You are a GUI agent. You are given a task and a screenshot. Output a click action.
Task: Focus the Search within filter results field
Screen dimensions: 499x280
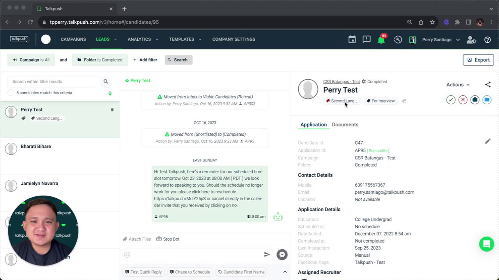[53, 82]
